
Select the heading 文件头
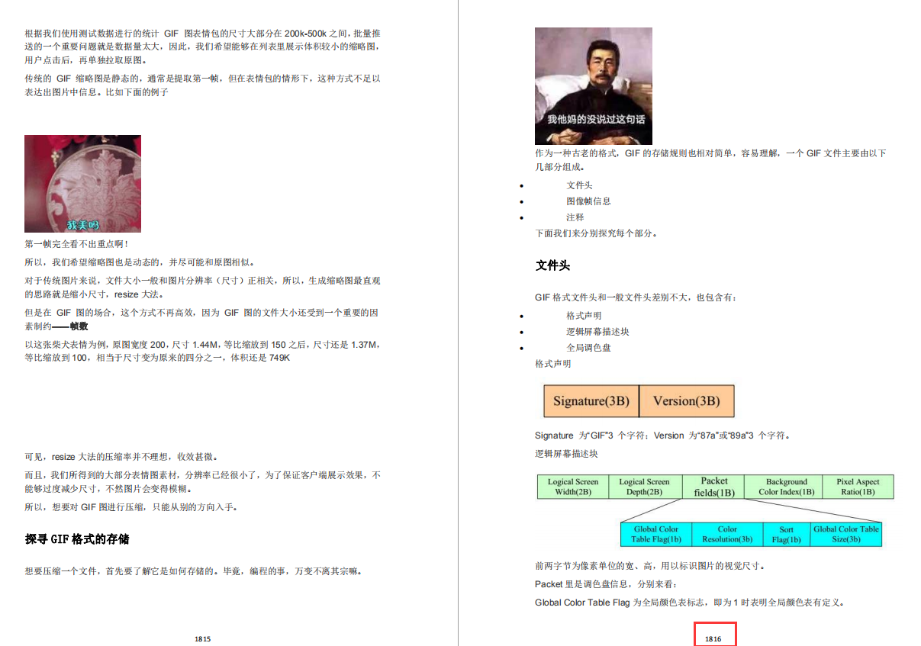[x=552, y=266]
